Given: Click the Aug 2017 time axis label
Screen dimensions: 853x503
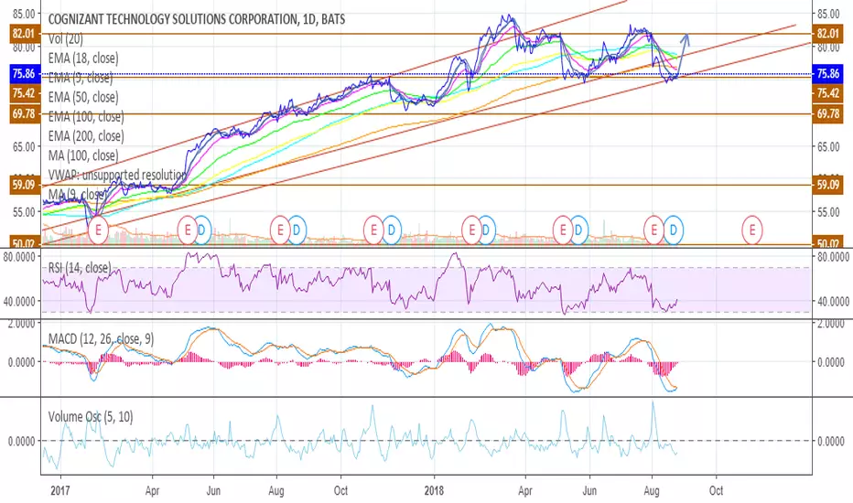Looking at the screenshot, I should tap(276, 490).
